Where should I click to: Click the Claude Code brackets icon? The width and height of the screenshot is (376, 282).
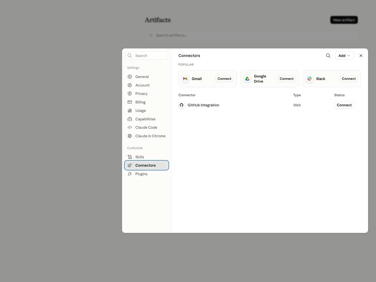coord(130,127)
